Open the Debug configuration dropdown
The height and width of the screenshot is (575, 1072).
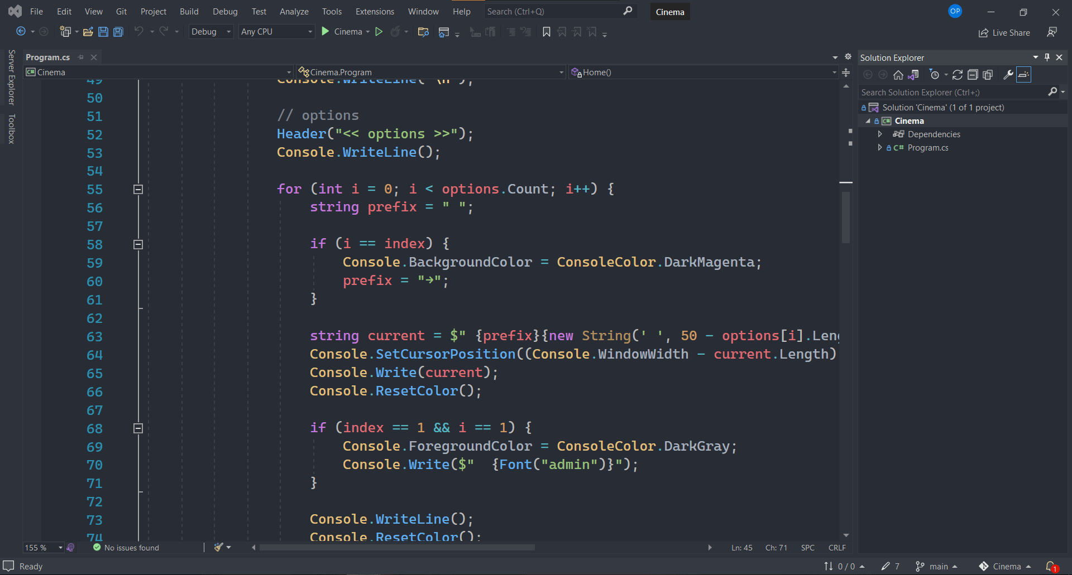point(211,32)
